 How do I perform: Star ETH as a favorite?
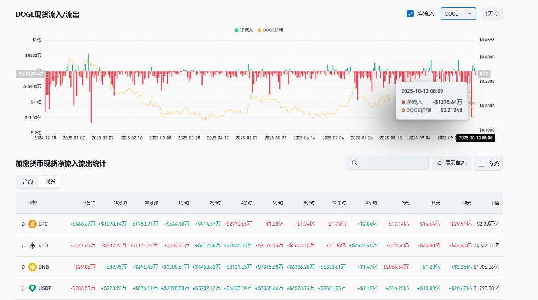click(23, 245)
